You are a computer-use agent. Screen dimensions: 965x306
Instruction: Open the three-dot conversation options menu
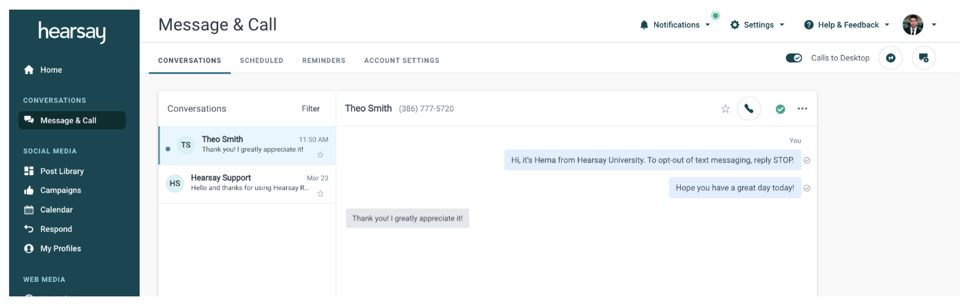point(802,108)
